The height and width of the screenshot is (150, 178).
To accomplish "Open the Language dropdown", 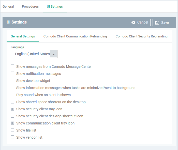I will pyautogui.click(x=34, y=54).
